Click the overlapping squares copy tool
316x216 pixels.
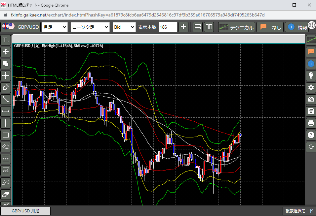(6, 64)
